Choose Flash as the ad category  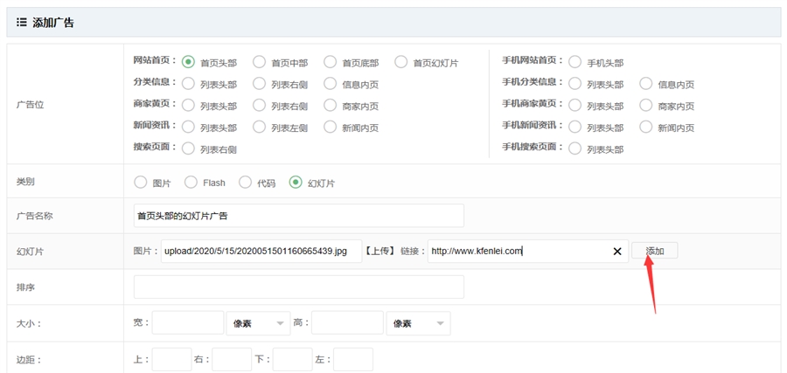[191, 183]
